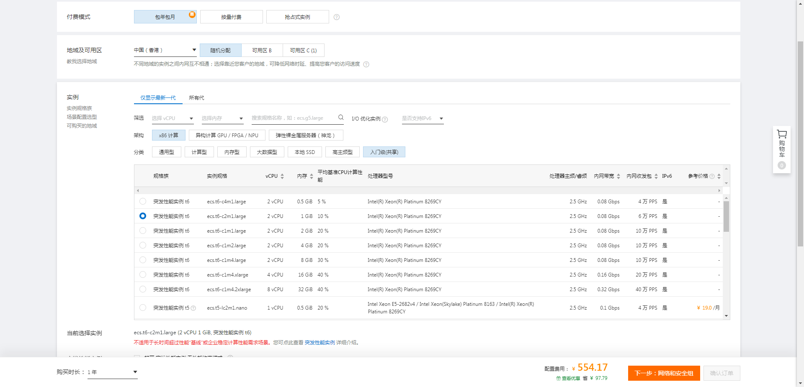Click help icon beside 参考价格 header
Screen dimensions: 804x387
(x=712, y=176)
